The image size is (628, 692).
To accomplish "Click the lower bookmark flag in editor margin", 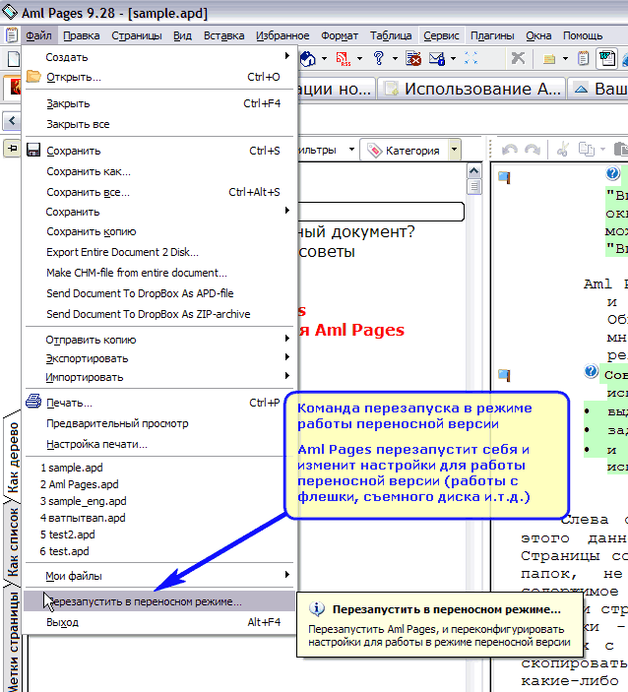I will click(x=504, y=376).
